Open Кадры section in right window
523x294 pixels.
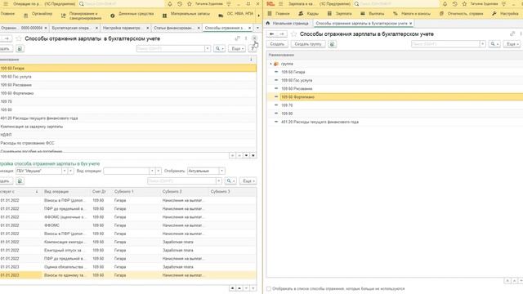[309, 14]
